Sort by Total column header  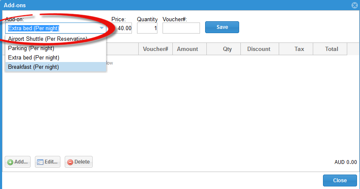click(x=331, y=49)
